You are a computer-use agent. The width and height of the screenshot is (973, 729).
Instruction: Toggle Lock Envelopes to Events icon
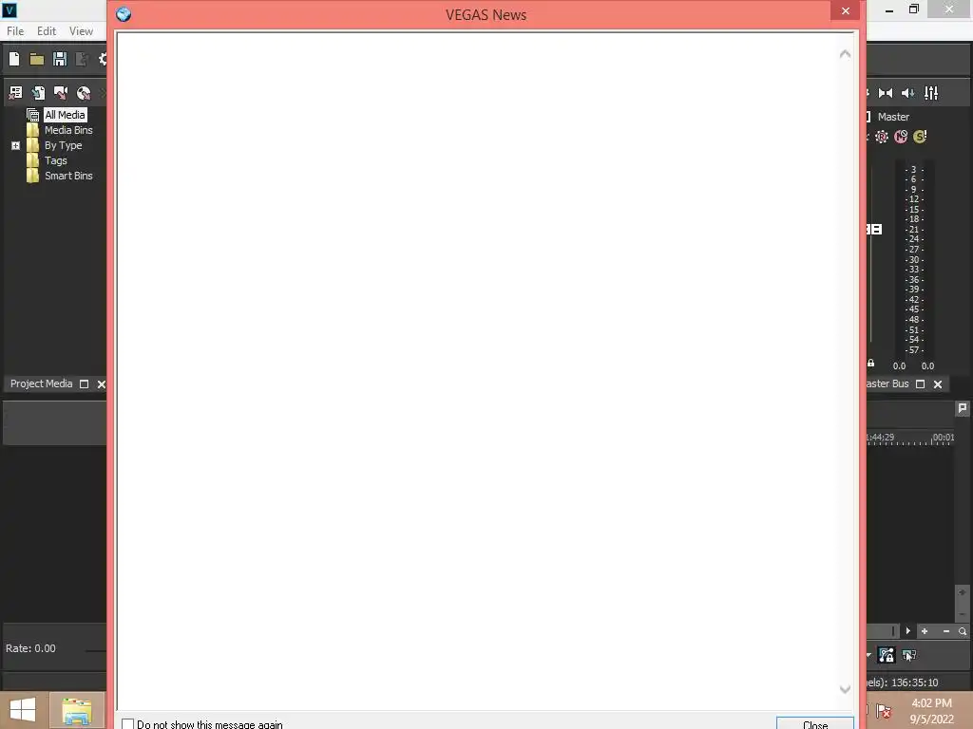(887, 655)
